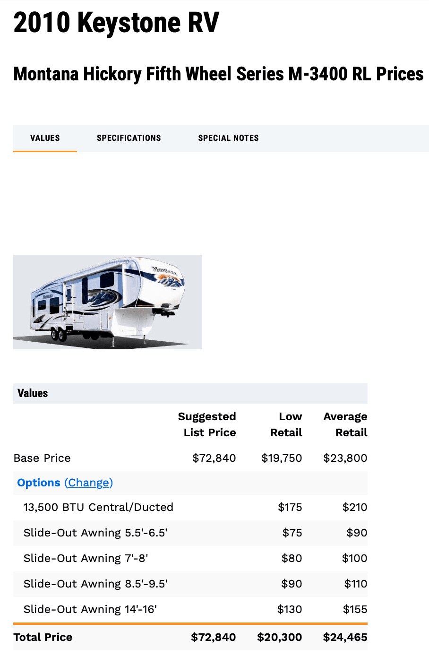This screenshot has width=429, height=657.
Task: Click the Low Retail column header
Action: [x=286, y=424]
